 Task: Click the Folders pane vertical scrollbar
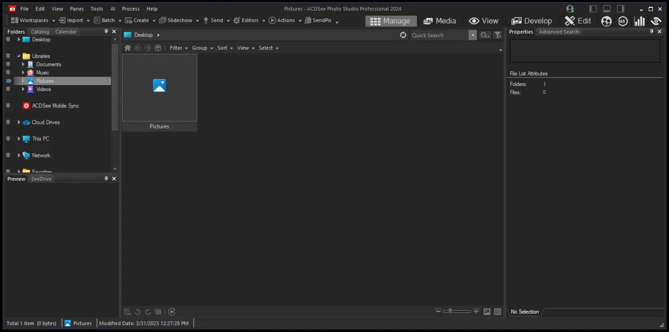click(115, 87)
